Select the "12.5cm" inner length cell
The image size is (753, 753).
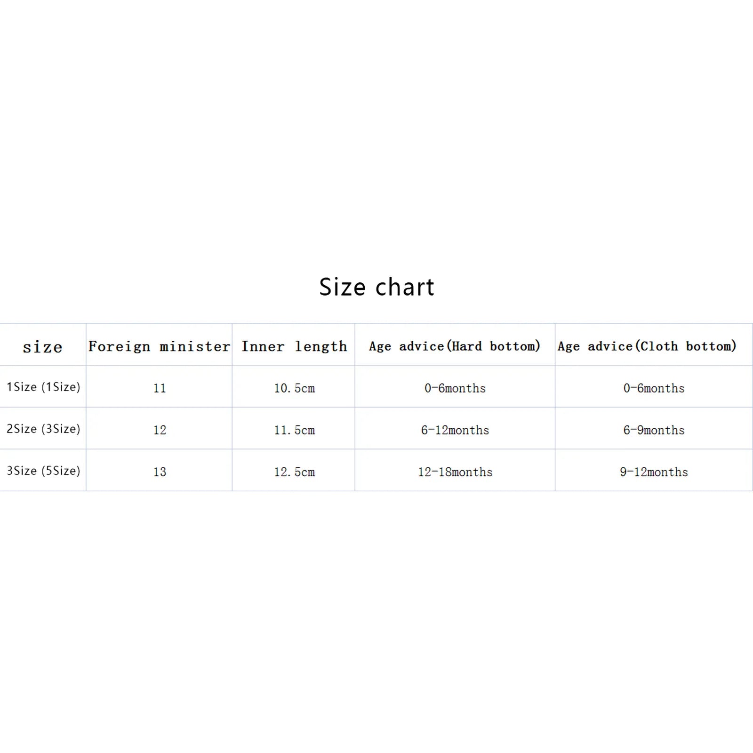(x=294, y=472)
